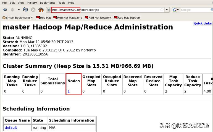Viewport: 213px width, 132px height.
Task: Click the Queue Name column header
Action: tap(17, 120)
